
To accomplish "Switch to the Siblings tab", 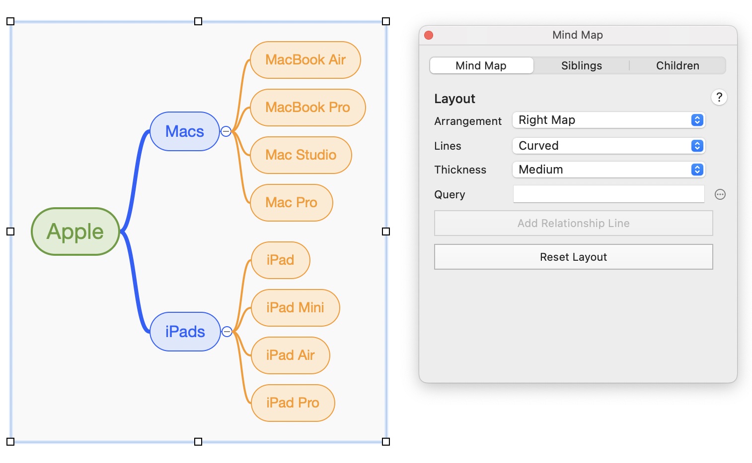I will click(581, 65).
